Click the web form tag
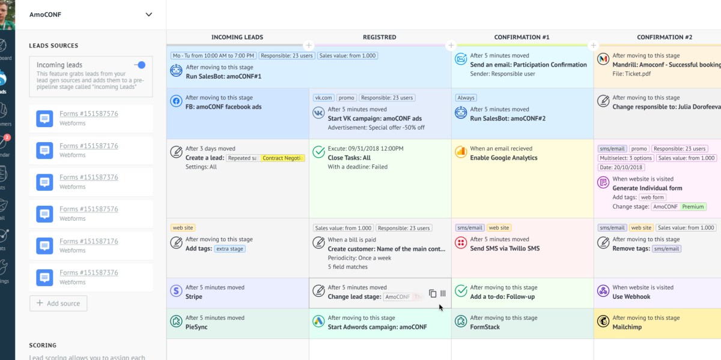Screen dimensions: 721x360 tap(652, 197)
